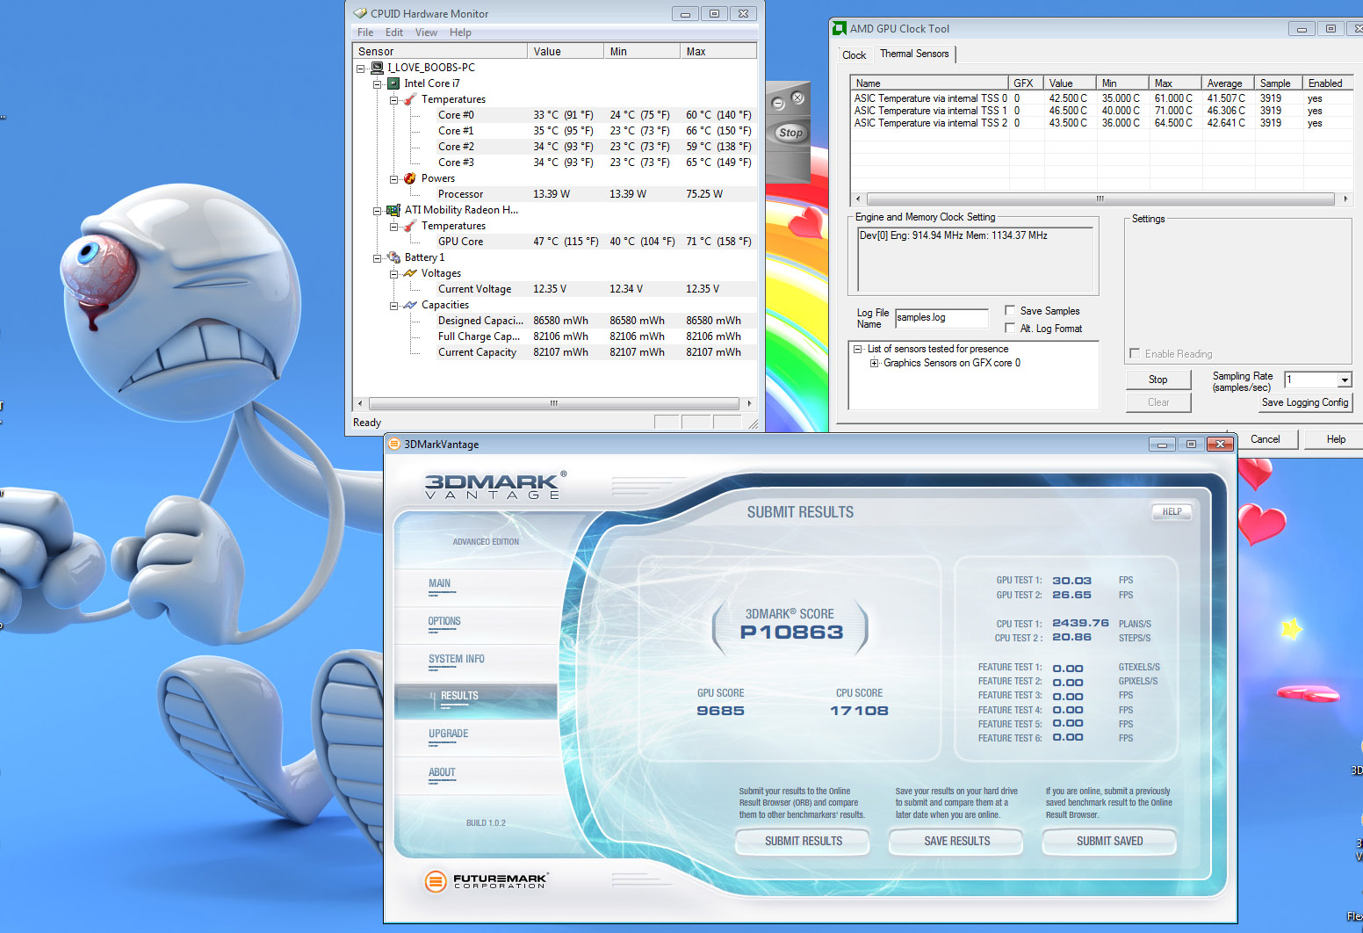1363x933 pixels.
Task: Click the SUBMIT SAVED button
Action: pos(1109,842)
